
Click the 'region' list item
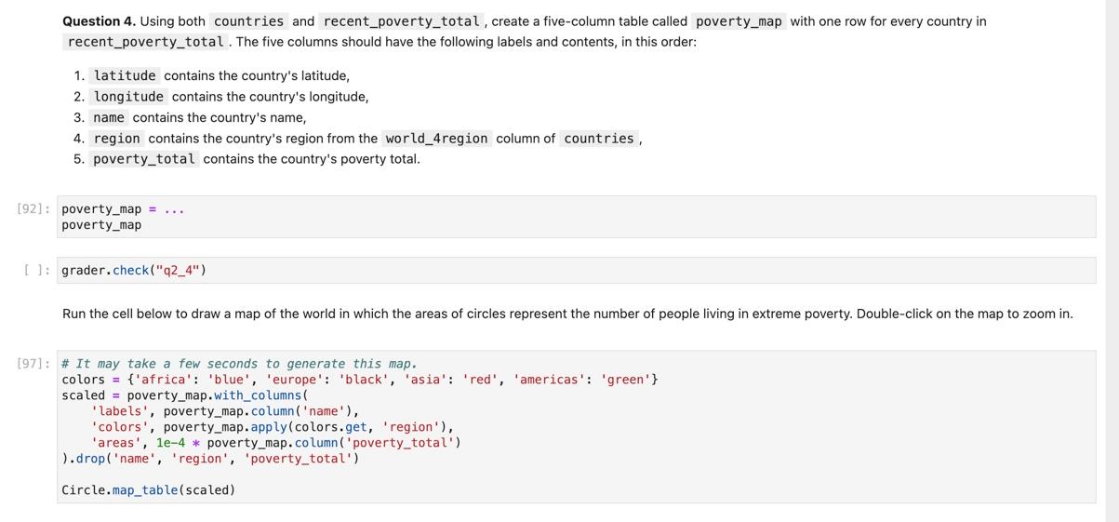[x=366, y=139]
